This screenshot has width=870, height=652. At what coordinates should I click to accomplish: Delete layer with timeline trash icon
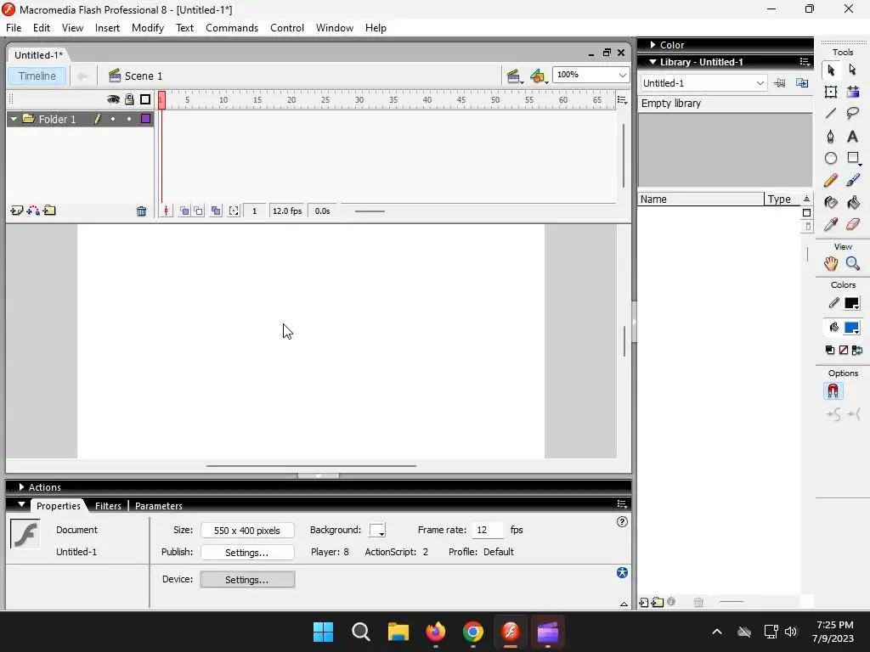pos(142,211)
